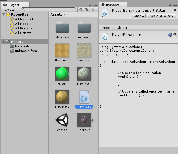Select the floor_mo... wood texture thumbnail
Image resolution: width=178 pixels, height=154 pixels.
click(62, 51)
